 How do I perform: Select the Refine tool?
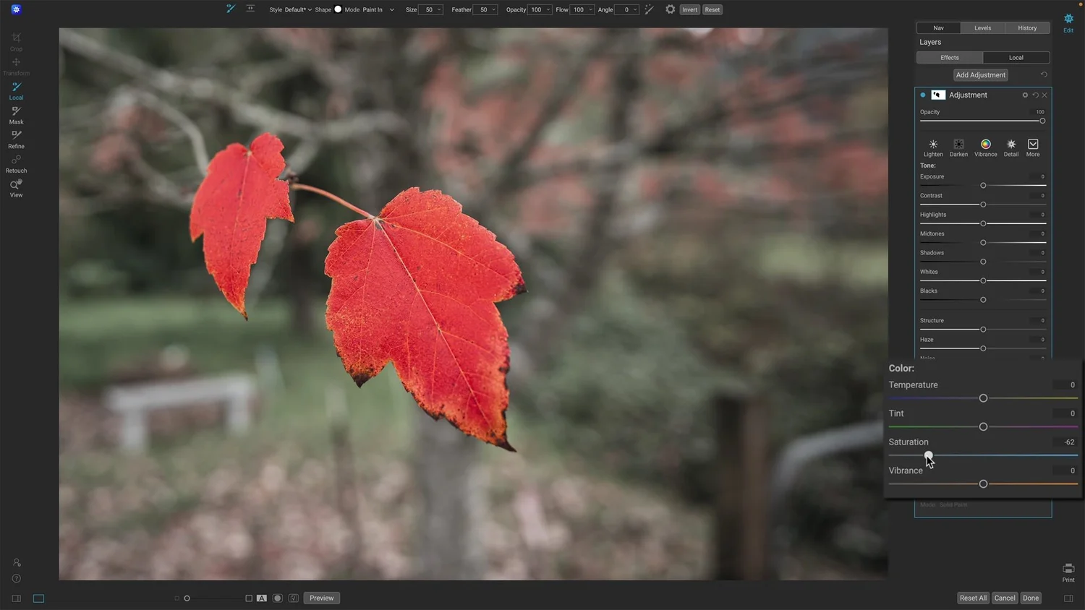(16, 138)
